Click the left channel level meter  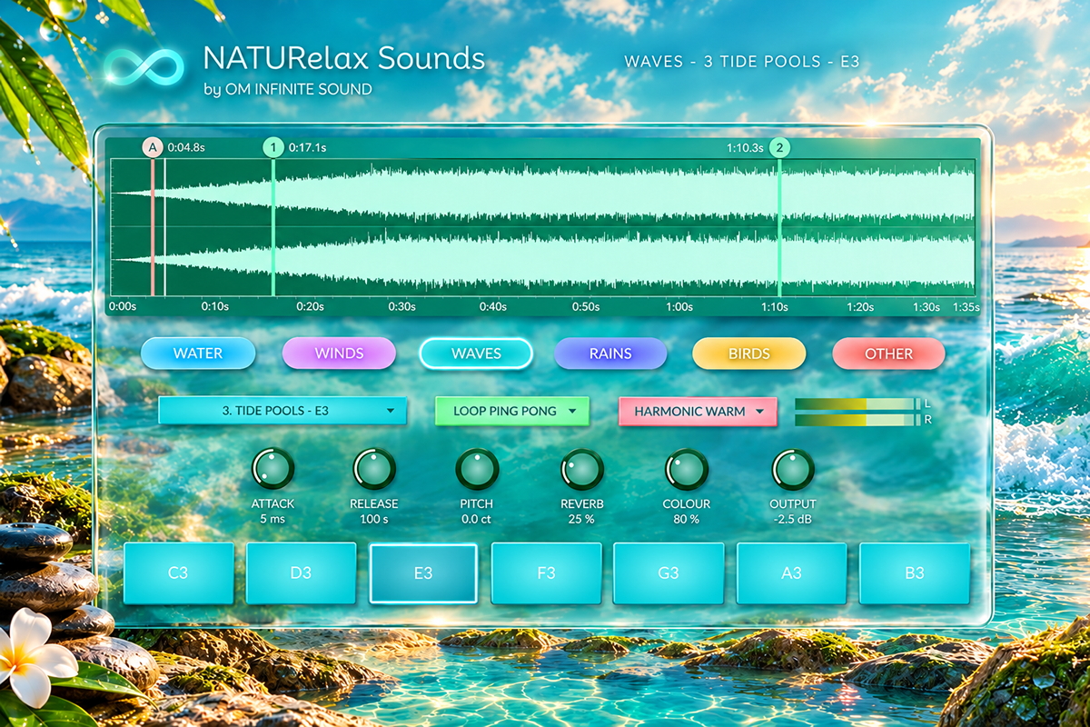(x=857, y=403)
